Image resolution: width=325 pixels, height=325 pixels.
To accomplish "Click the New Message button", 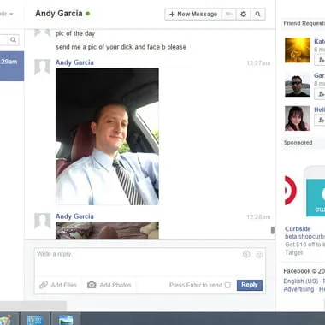I will pos(193,14).
